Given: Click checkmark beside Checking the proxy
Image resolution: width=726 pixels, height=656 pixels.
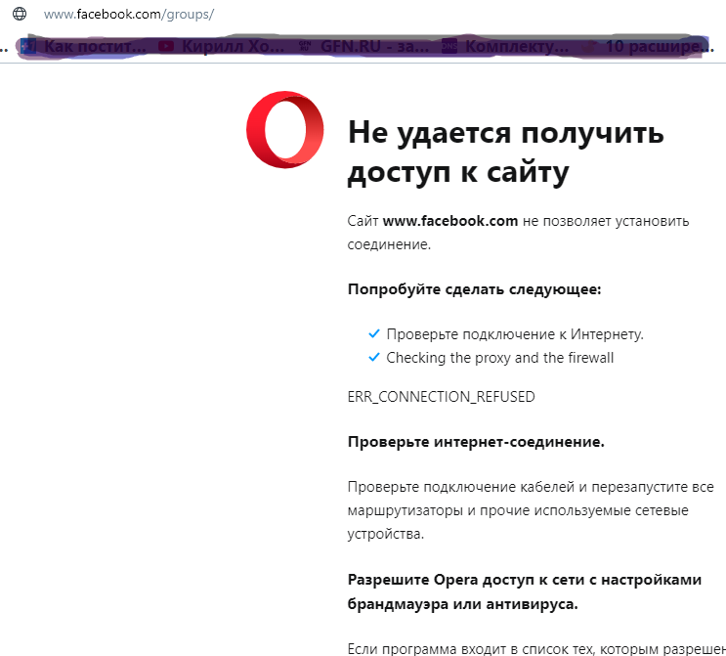Looking at the screenshot, I should 372,358.
